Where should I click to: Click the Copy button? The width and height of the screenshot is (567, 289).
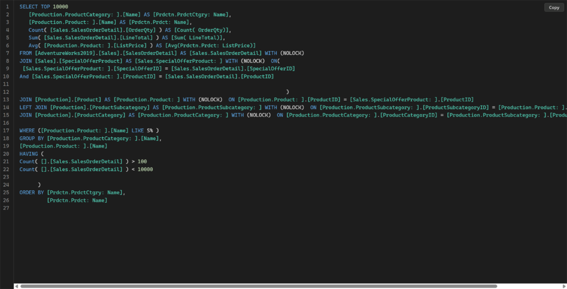554,7
